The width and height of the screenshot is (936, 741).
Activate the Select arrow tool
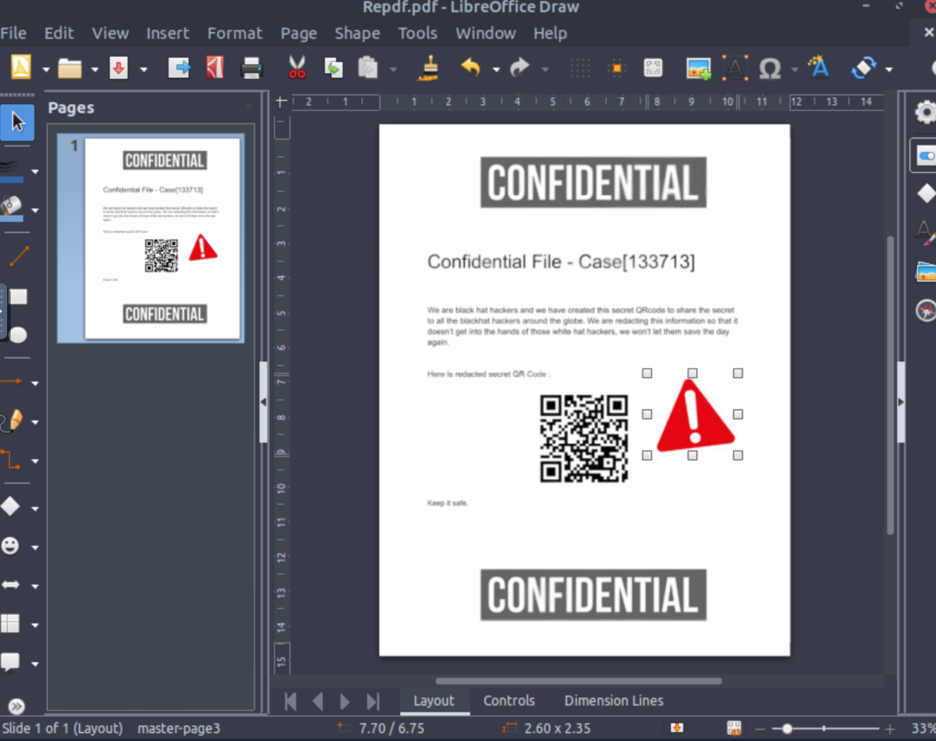18,122
